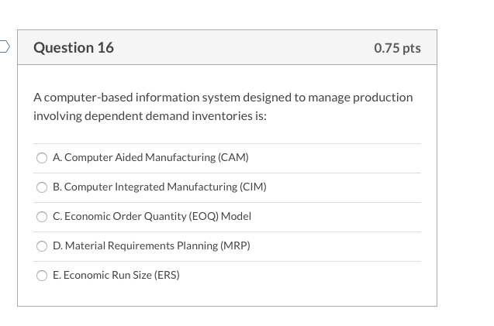Click the '(ERS)' abbreviation in option E
This screenshot has width=494, height=326.
click(164, 276)
